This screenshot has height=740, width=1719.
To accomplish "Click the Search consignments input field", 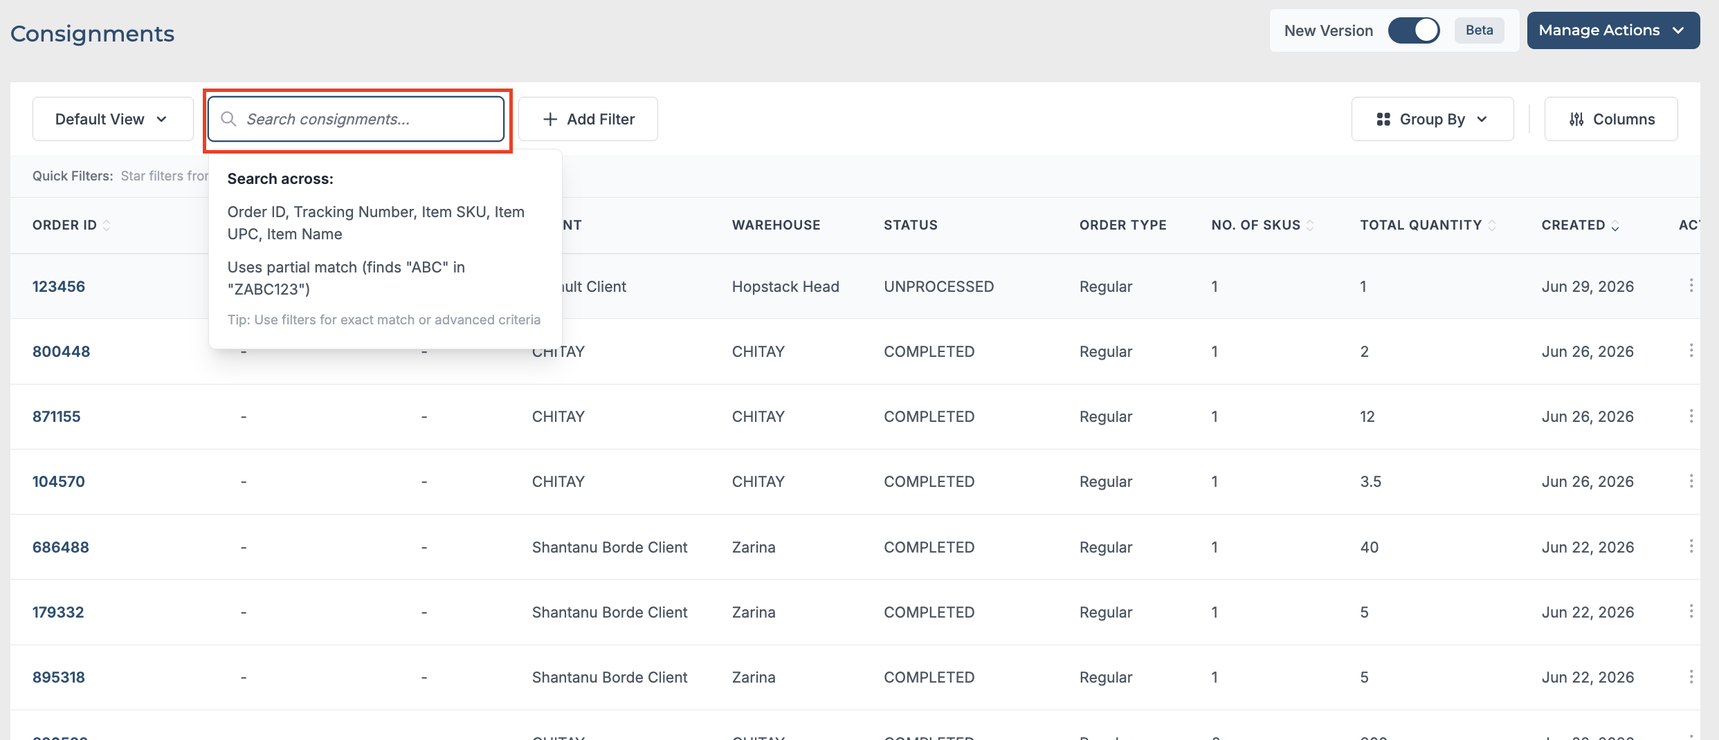I will [356, 119].
